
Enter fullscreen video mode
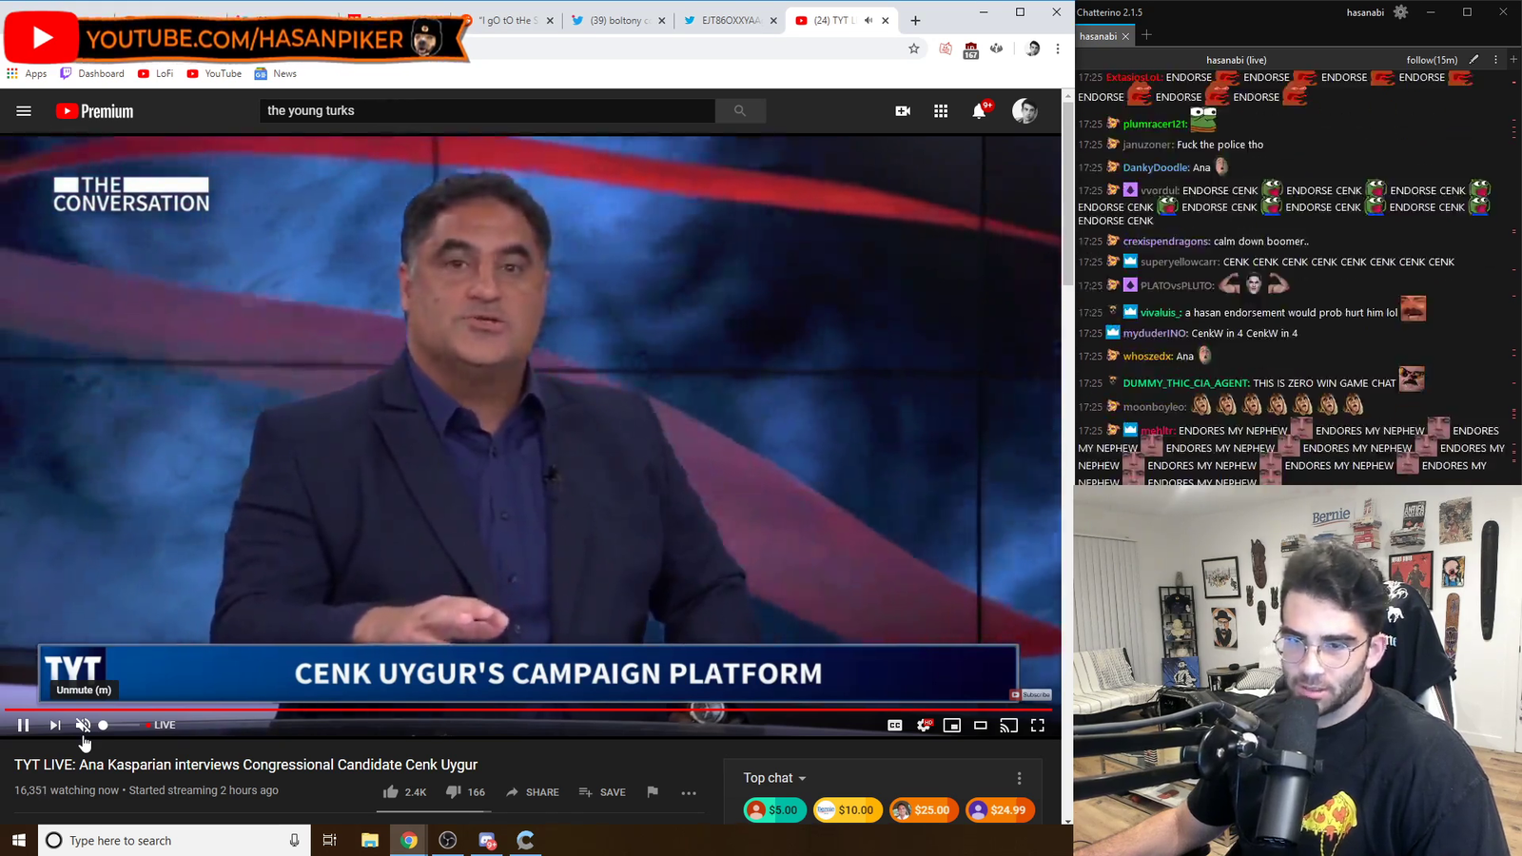point(1038,725)
